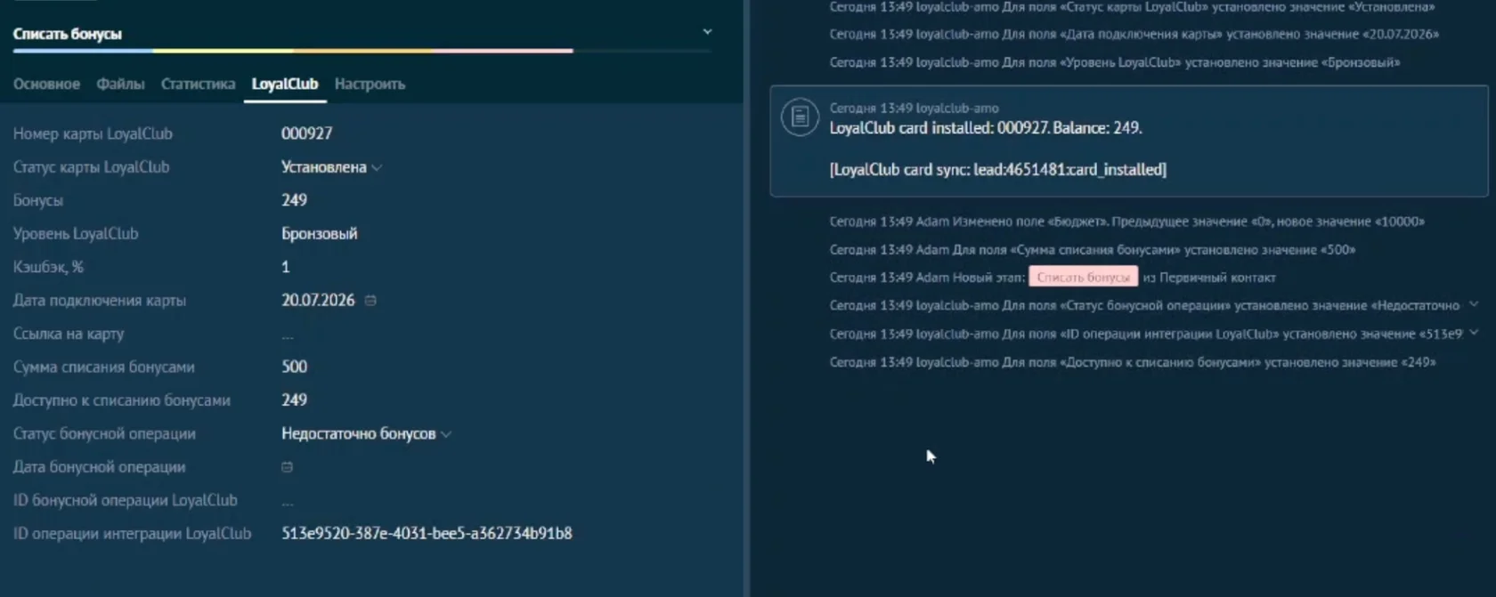The width and height of the screenshot is (1496, 597).
Task: Click the note icon of loyalclub-amo message
Action: tap(800, 117)
